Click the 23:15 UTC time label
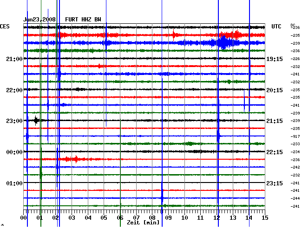Screen dimensions: 302x230 [275, 183]
